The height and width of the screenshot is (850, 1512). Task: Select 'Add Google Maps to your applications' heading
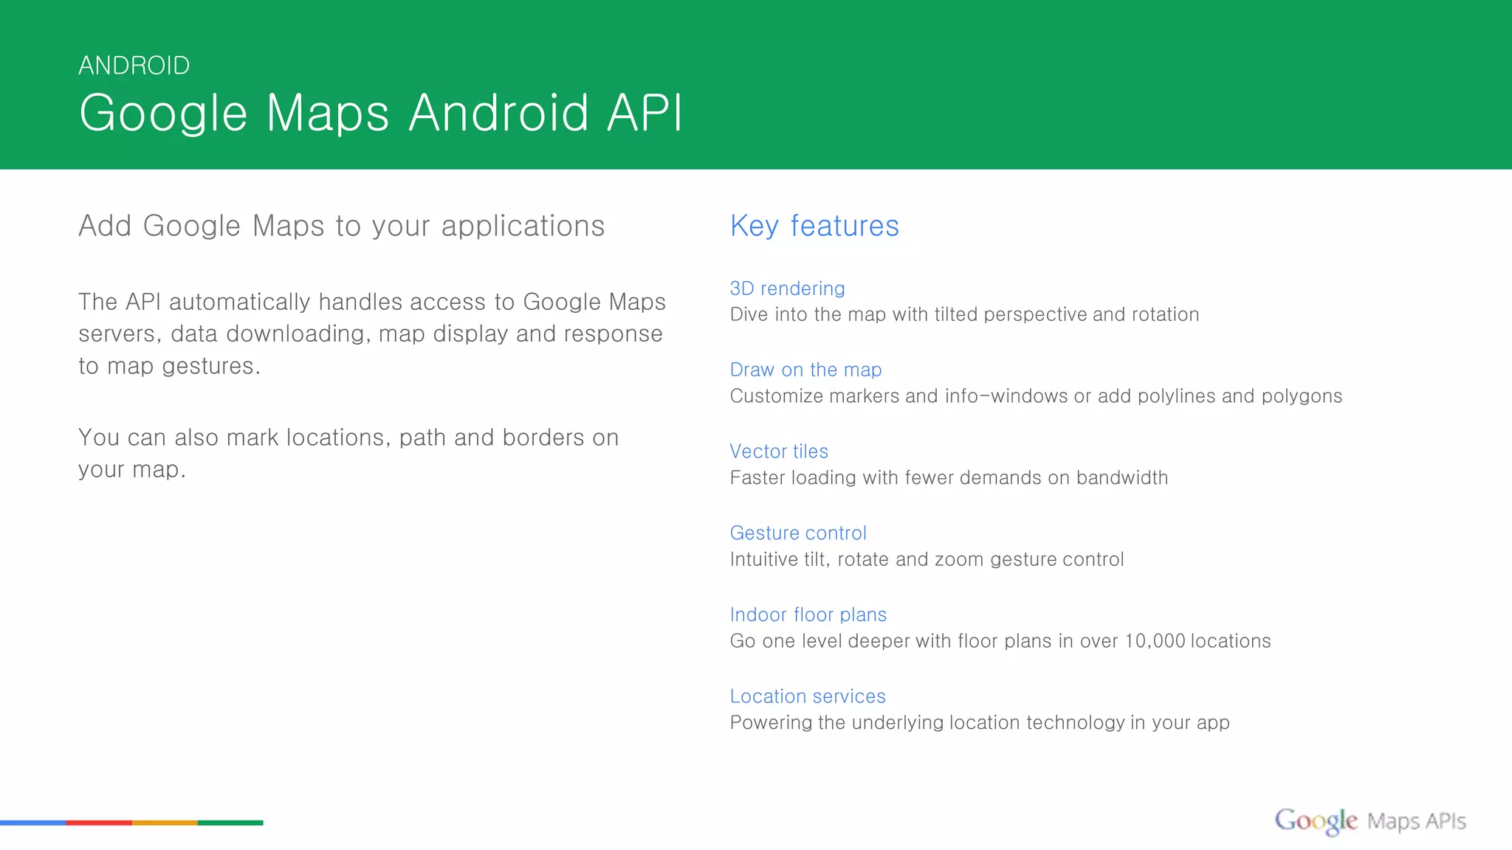coord(342,226)
